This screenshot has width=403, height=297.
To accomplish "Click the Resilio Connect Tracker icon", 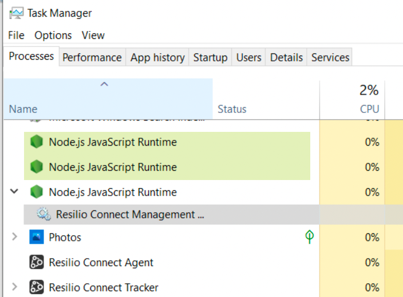I will [37, 287].
